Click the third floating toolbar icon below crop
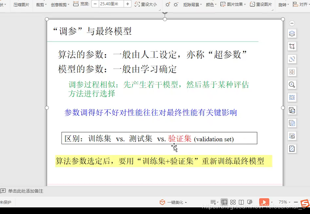Screen dimensions: 310x214 click(x=292, y=59)
